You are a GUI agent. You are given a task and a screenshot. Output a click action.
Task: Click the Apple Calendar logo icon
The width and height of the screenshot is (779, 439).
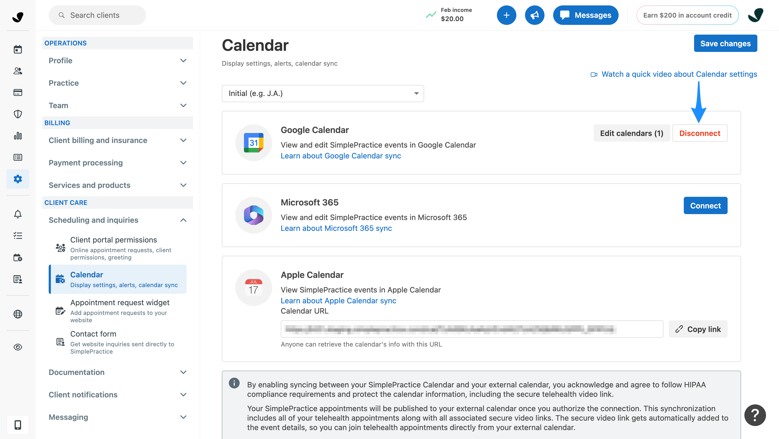point(253,288)
